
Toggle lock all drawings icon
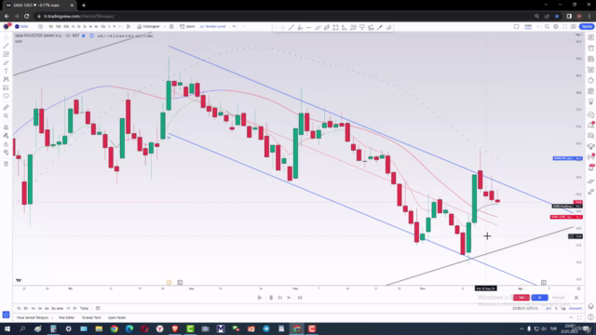coord(7,144)
